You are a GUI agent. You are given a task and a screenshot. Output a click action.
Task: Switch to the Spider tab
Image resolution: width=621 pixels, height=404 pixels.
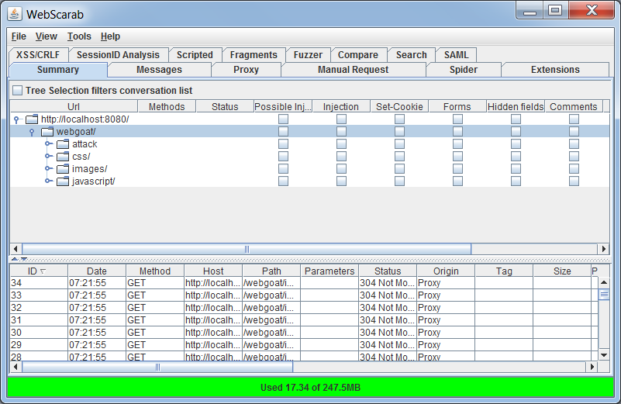(464, 70)
